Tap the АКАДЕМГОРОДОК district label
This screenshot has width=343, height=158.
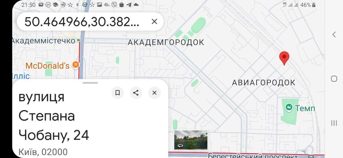(x=166, y=42)
